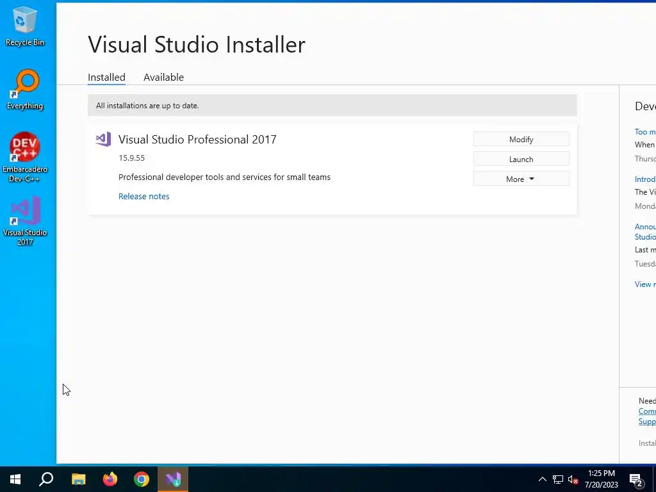The image size is (656, 492).
Task: Click the Visual Studio Professional 2017 title
Action: pos(197,139)
